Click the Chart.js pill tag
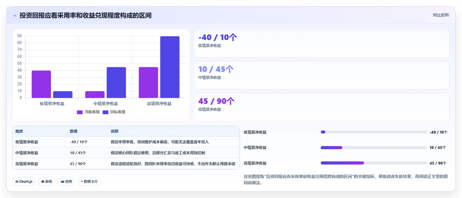Image resolution: width=462 pixels, height=198 pixels. [x=24, y=181]
